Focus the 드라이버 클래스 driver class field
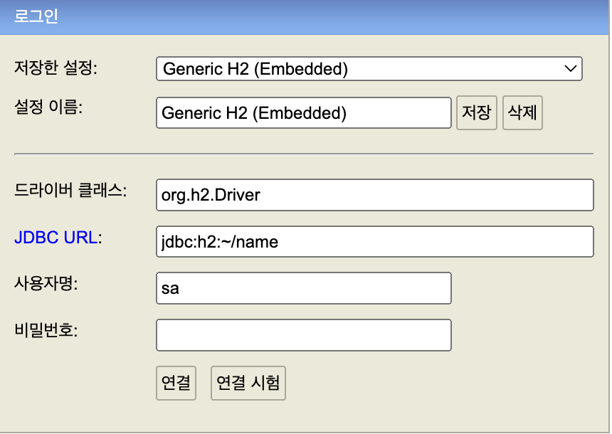612x434 pixels. coord(375,195)
